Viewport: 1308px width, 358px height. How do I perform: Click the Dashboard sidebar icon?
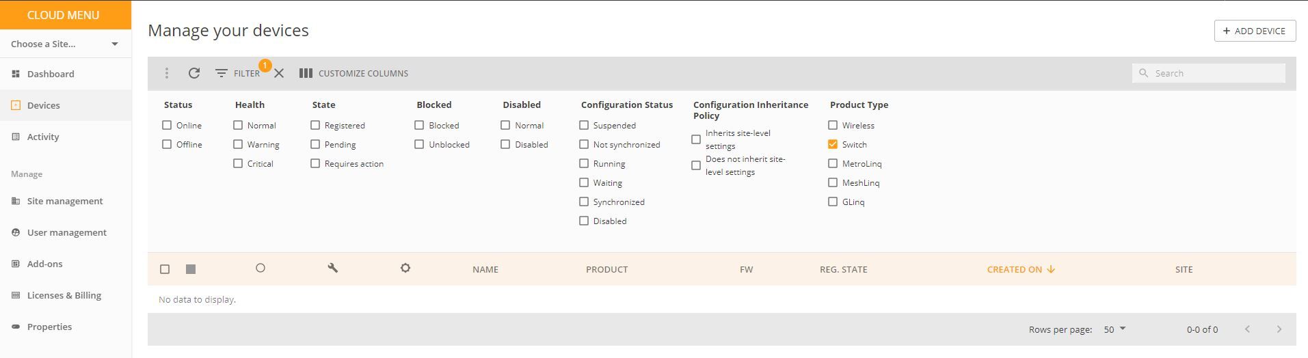coord(16,74)
